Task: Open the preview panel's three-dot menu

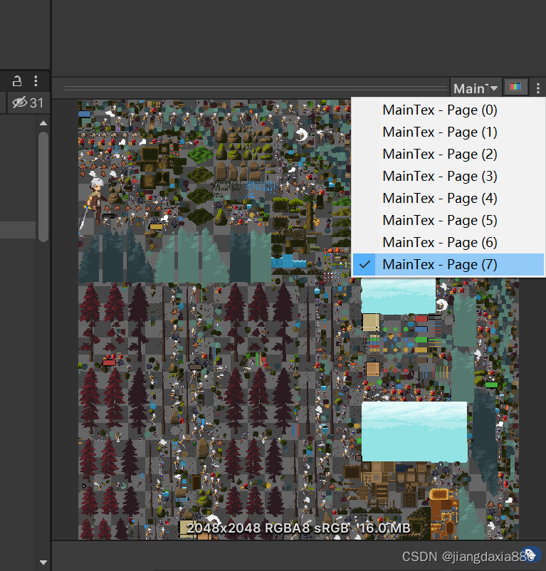Action: (537, 88)
